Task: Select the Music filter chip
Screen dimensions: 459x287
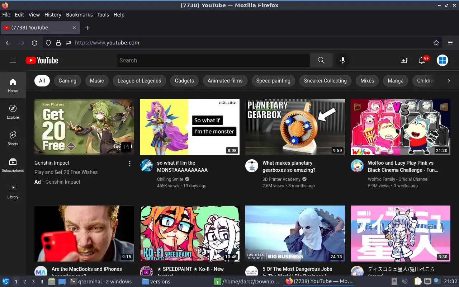Action: (97, 81)
